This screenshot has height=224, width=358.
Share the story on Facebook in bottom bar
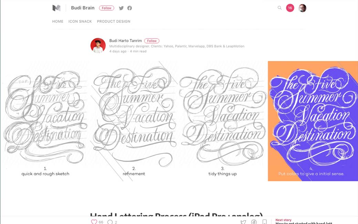click(254, 222)
